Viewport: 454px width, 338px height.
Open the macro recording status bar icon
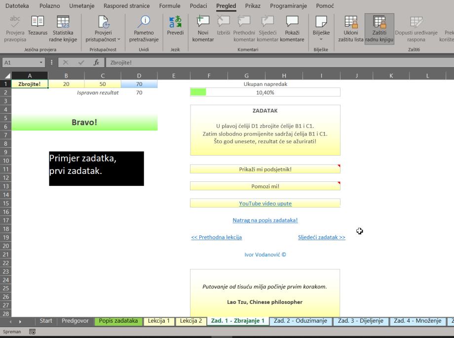[32, 332]
